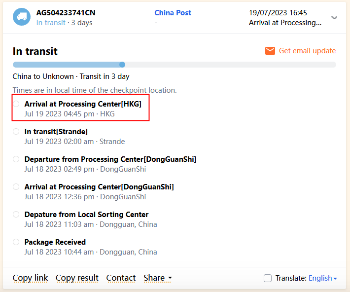Screen dimensions: 350x292
Task: Click the In transit status heading
Action: 35,51
